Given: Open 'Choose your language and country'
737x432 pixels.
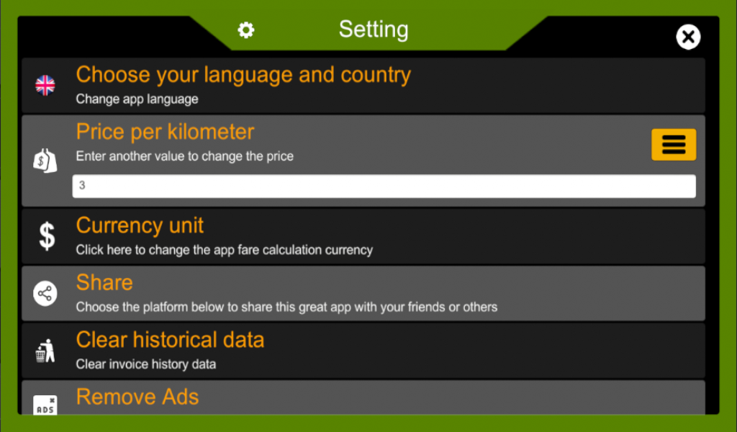Looking at the screenshot, I should [x=243, y=75].
